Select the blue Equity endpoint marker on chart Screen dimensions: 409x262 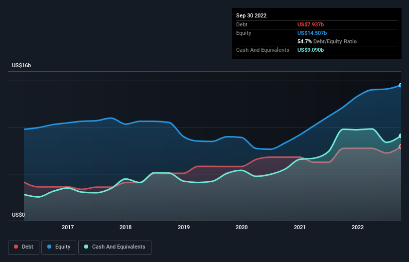click(401, 85)
